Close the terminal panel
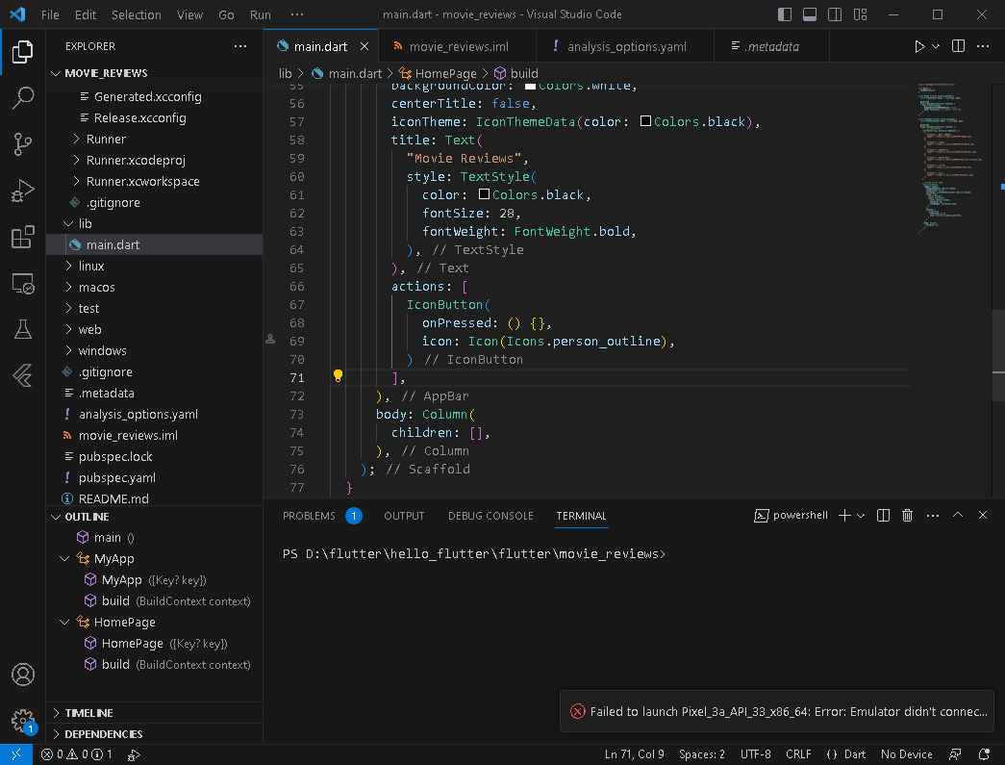This screenshot has height=765, width=1005. (x=983, y=515)
